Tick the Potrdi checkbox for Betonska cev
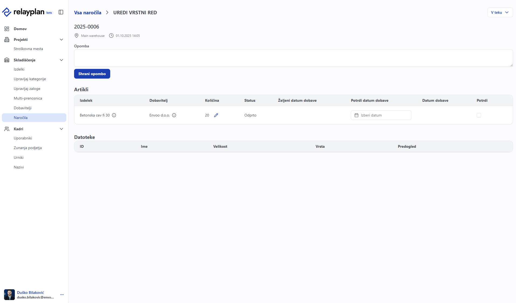 (479, 115)
